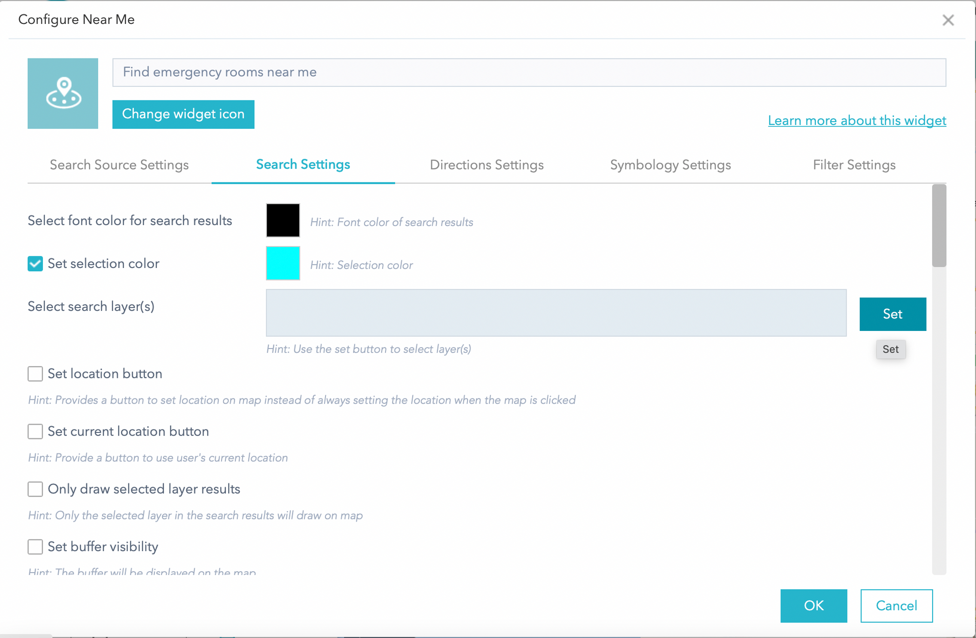
Task: Click the black font color swatch
Action: 283,220
